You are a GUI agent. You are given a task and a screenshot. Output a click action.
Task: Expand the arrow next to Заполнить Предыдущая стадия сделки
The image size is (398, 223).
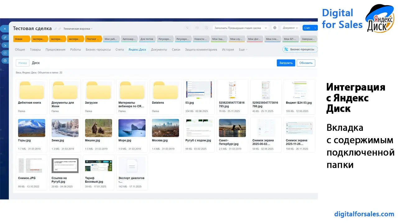click(266, 28)
